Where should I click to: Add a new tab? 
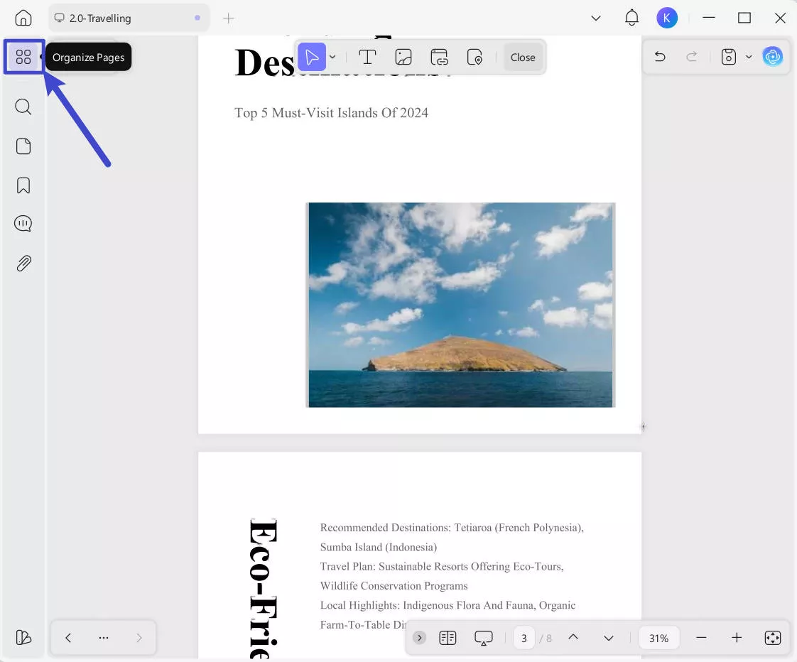point(228,18)
